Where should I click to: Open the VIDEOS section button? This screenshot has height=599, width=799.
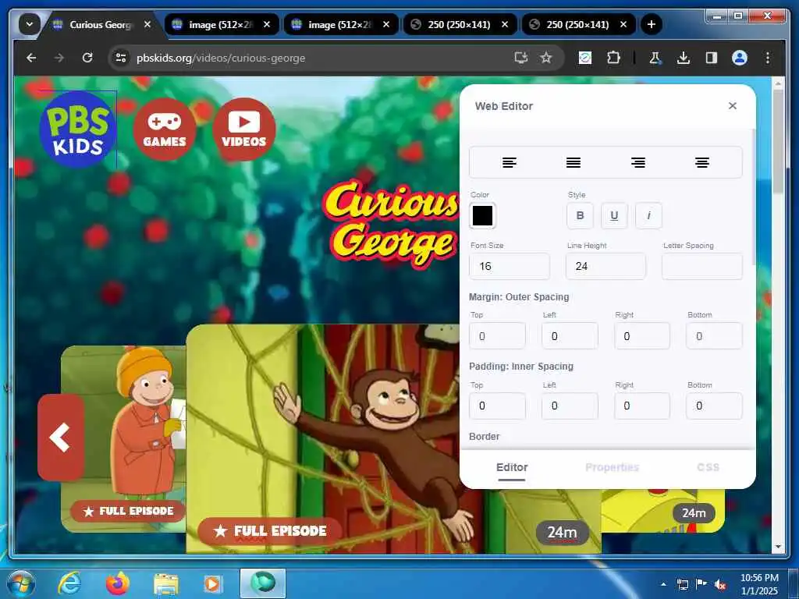coord(243,129)
